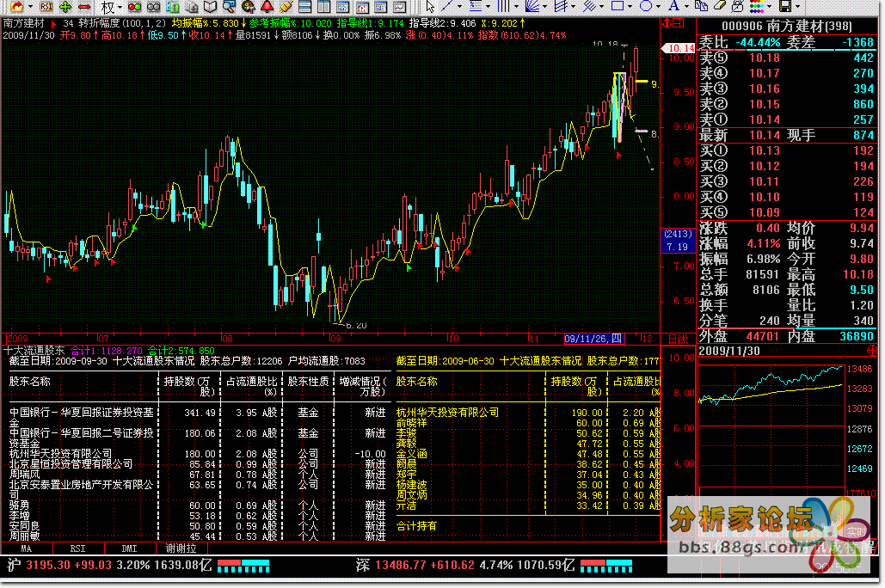
Task: Click the first chart window icon
Action: tap(342, 8)
